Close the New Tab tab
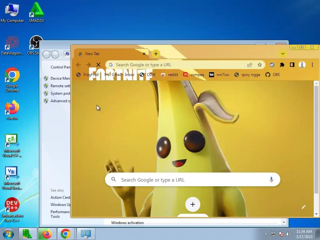Viewport: 320px width, 240px height. coord(144,54)
